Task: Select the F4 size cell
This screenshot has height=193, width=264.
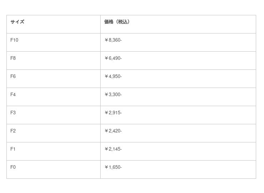Action: (13, 95)
